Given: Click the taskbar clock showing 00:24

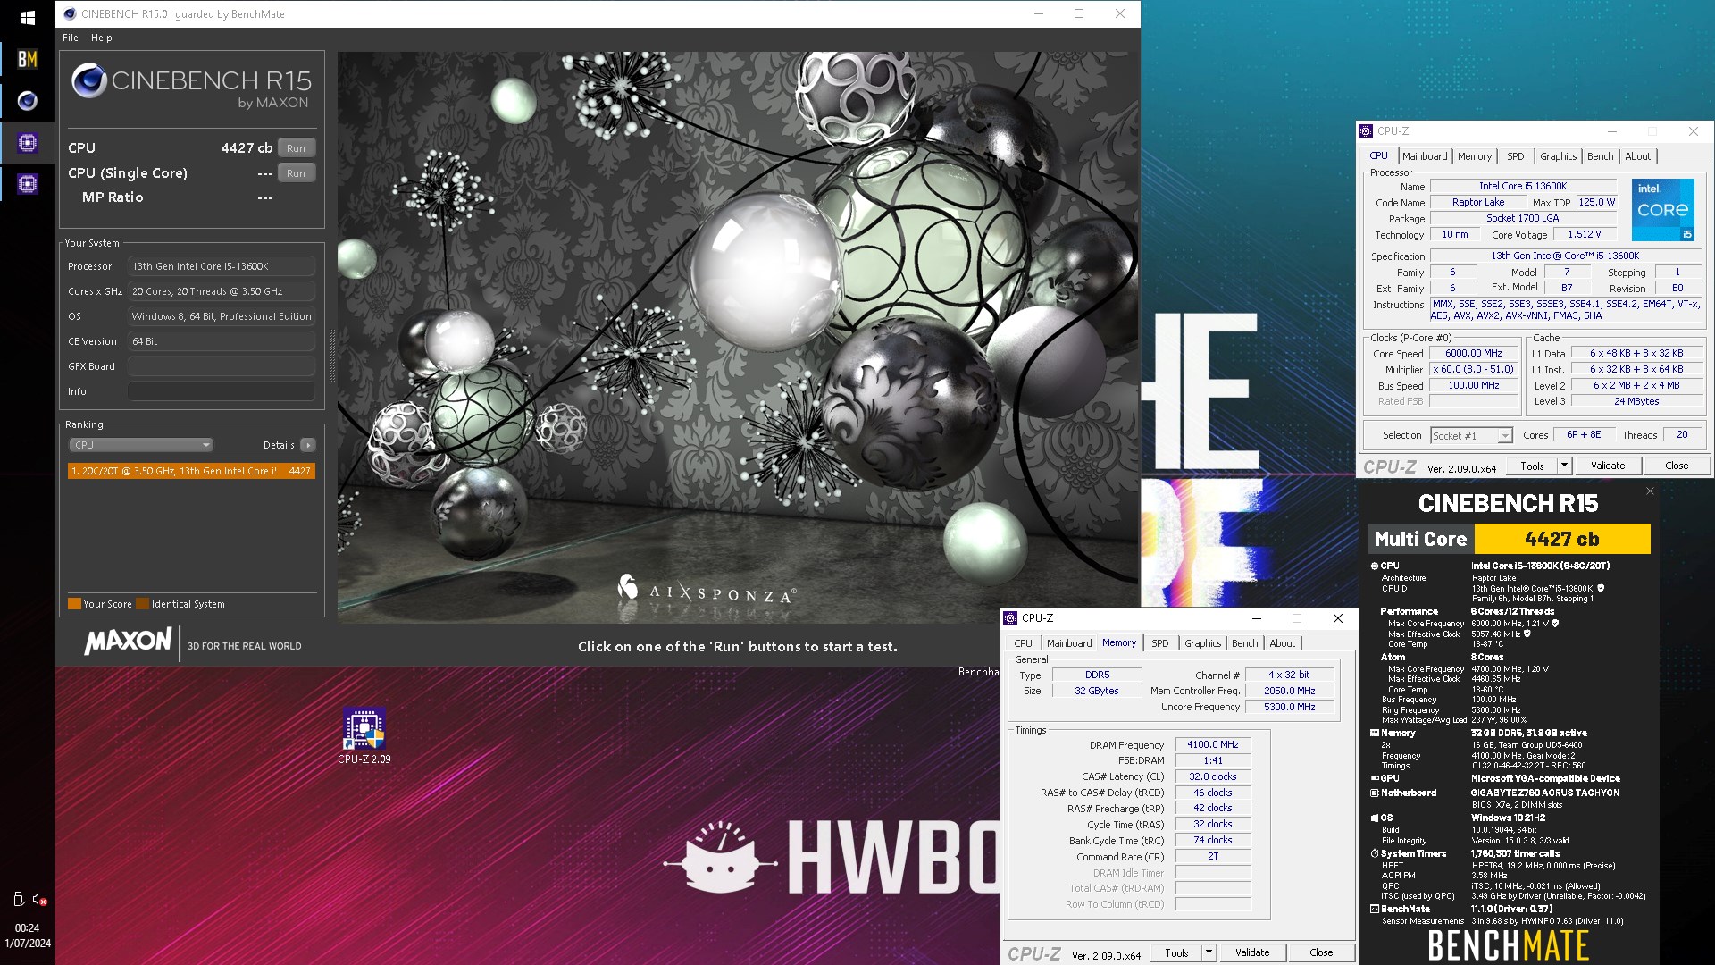Looking at the screenshot, I should (27, 928).
